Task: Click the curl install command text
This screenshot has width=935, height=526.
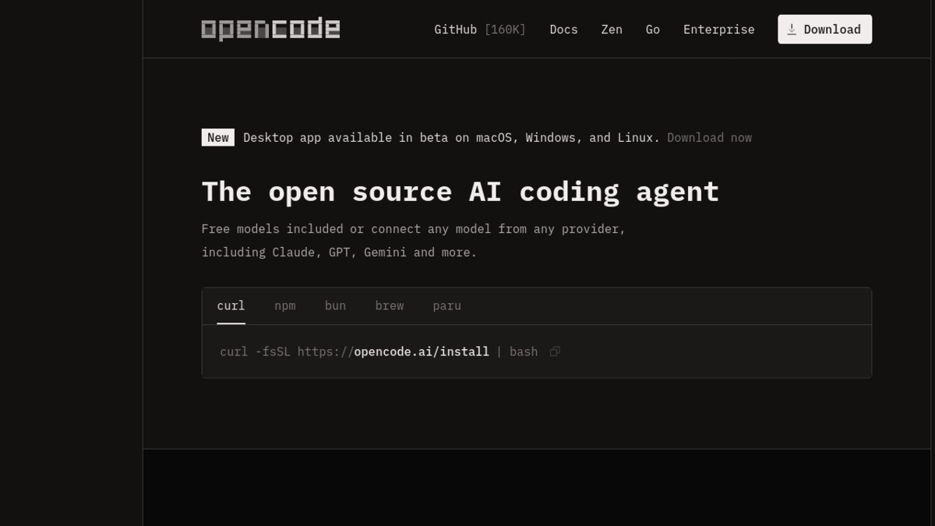Action: point(379,351)
